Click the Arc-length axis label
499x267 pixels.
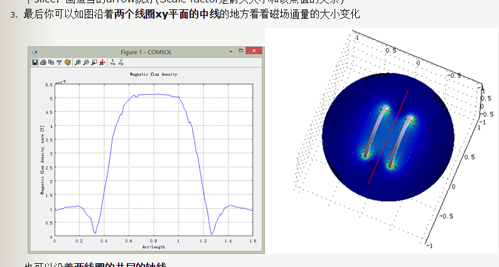153,247
